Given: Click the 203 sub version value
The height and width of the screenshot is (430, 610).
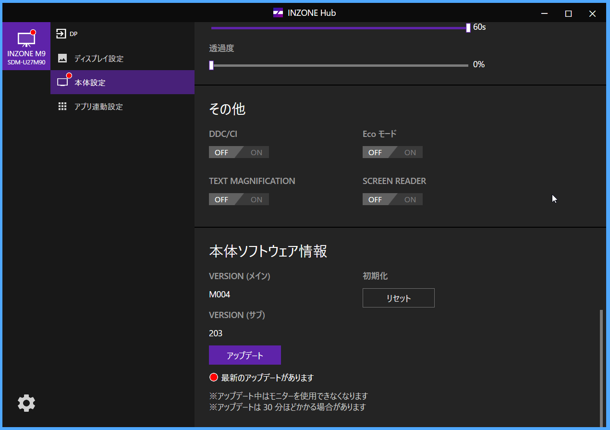Looking at the screenshot, I should click(x=216, y=333).
